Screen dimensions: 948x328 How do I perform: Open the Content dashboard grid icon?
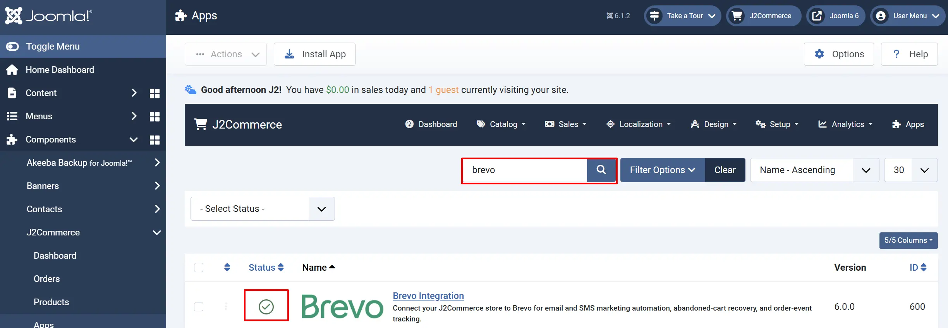click(x=155, y=93)
